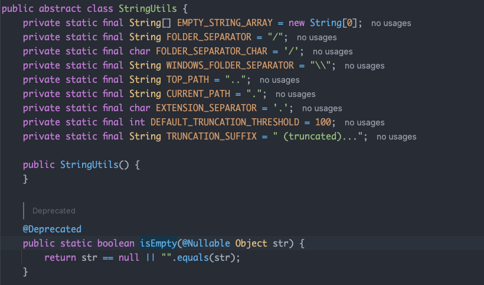The image size is (484, 285).
Task: Click the 'return' keyword in isEmpty
Action: tap(60, 258)
